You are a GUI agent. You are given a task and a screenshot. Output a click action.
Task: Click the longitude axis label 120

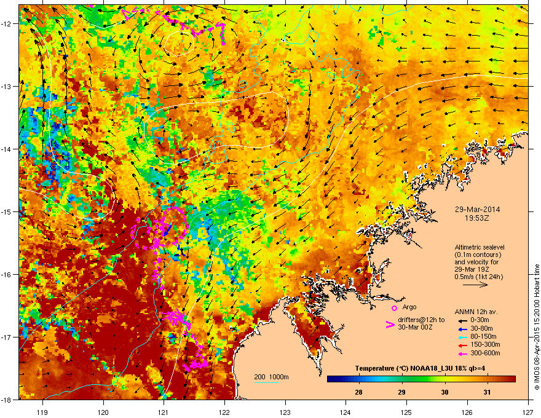click(x=103, y=412)
